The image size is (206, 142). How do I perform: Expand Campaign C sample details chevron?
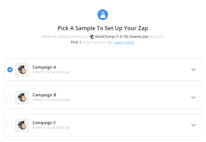[193, 125]
